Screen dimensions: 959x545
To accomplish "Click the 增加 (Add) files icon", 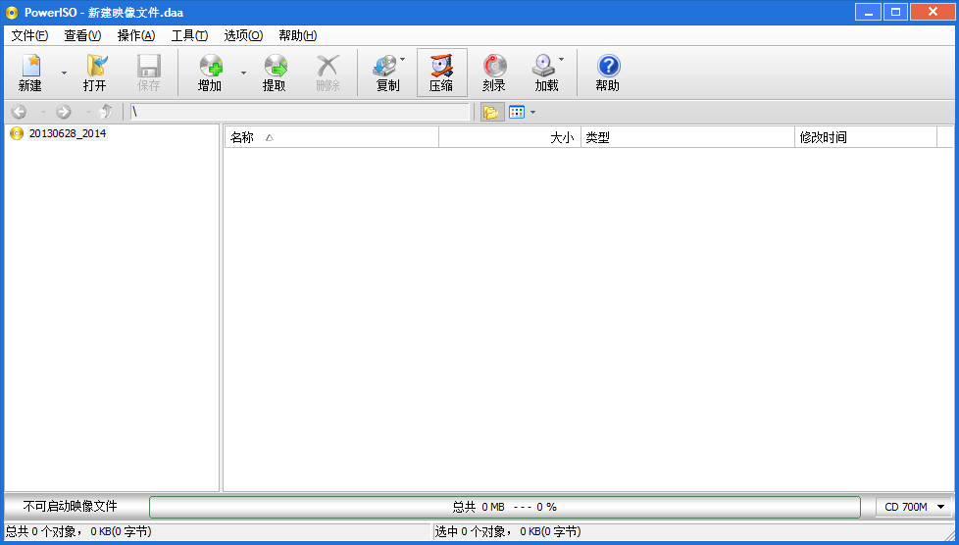I will point(210,73).
